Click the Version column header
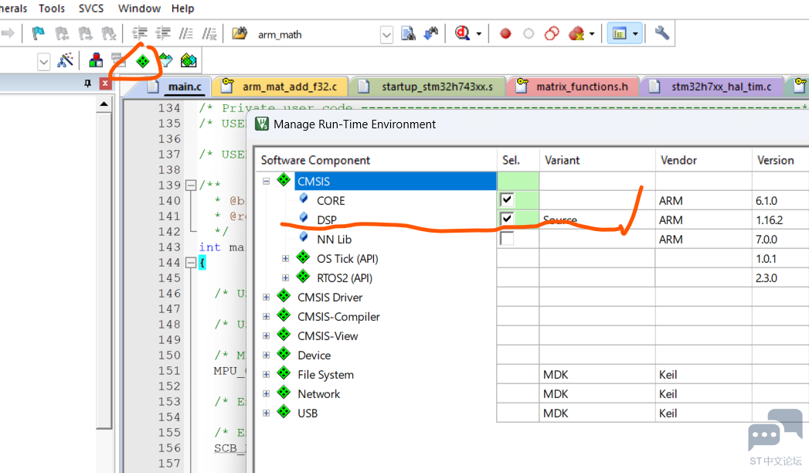 click(x=775, y=160)
